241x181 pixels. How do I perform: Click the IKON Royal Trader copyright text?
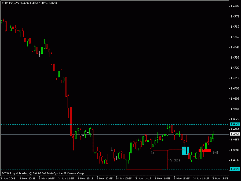43,173
